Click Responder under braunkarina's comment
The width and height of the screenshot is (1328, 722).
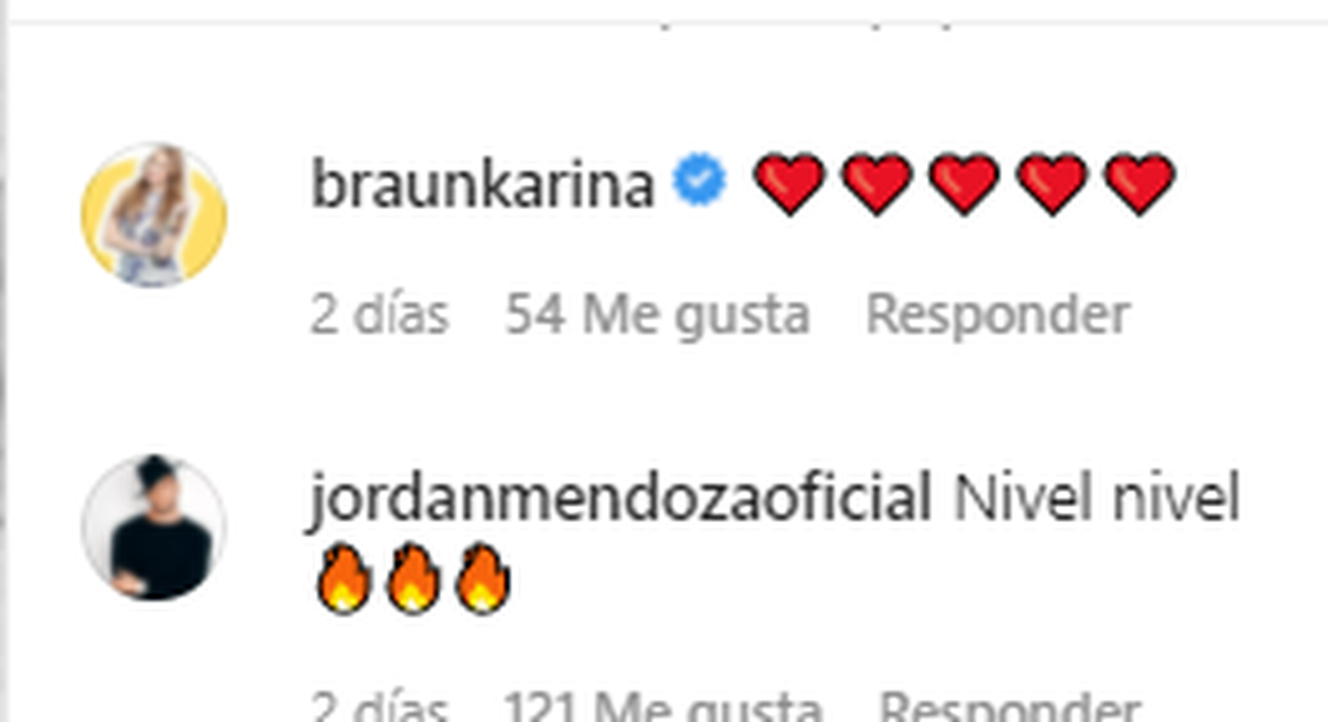tap(998, 316)
